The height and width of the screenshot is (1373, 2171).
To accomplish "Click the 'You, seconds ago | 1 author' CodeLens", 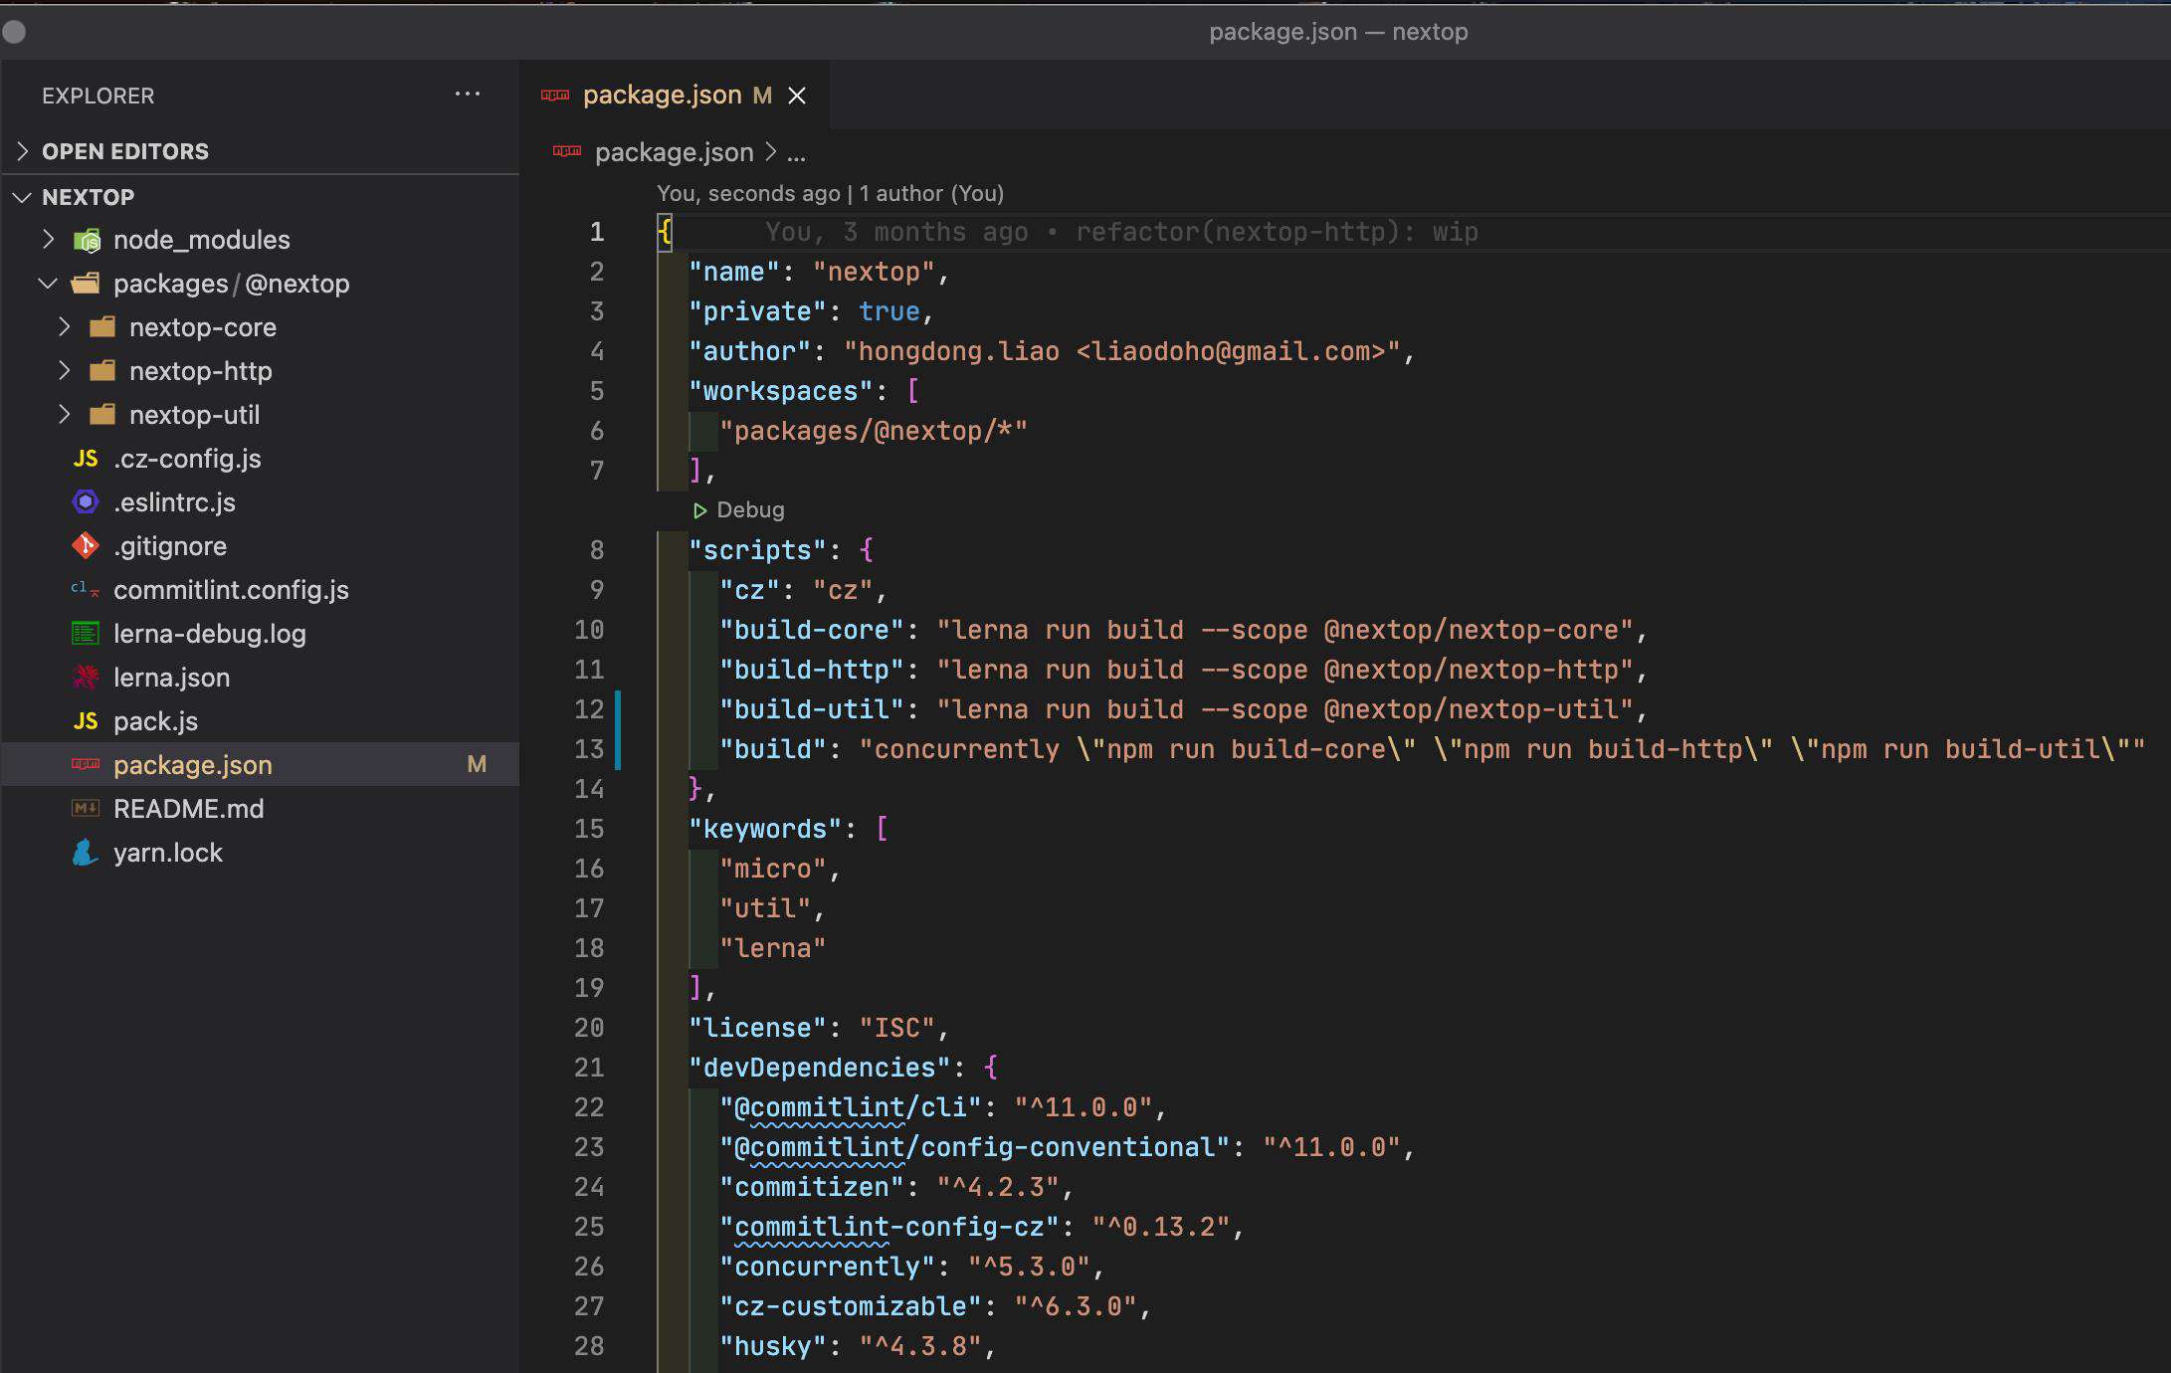I will (830, 193).
